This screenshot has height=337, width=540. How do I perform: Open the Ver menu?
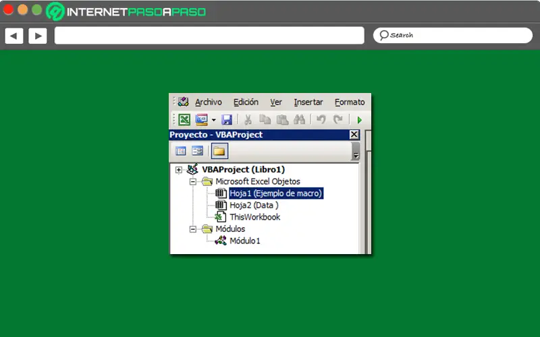276,102
